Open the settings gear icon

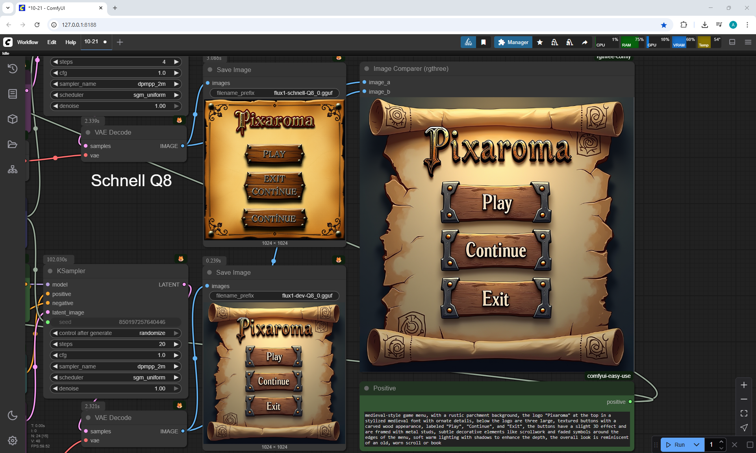tap(13, 440)
